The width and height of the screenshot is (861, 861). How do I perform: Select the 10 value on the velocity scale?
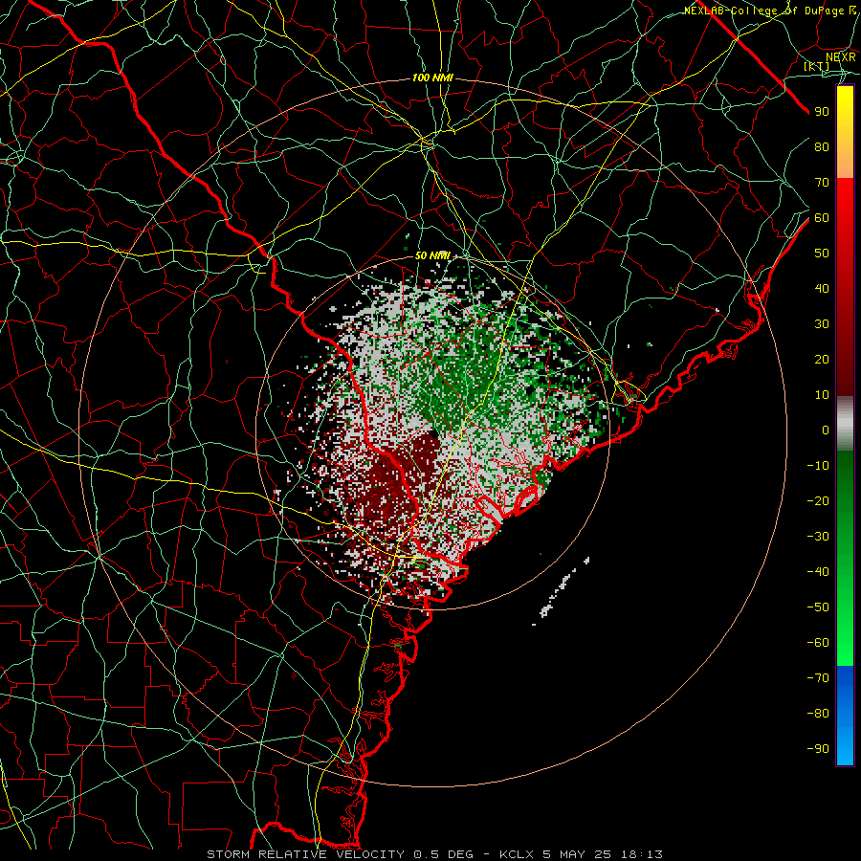click(x=822, y=395)
